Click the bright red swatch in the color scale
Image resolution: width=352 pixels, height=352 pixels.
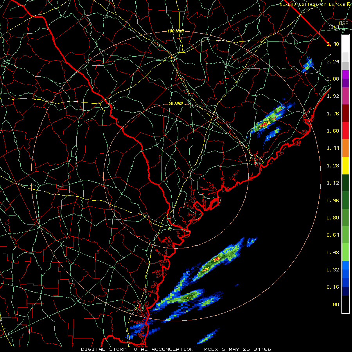coord(345,131)
